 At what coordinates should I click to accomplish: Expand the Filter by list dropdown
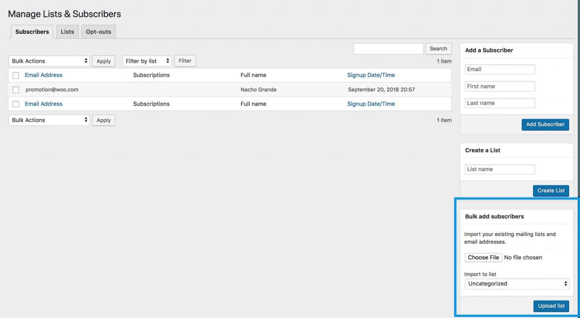tap(147, 61)
